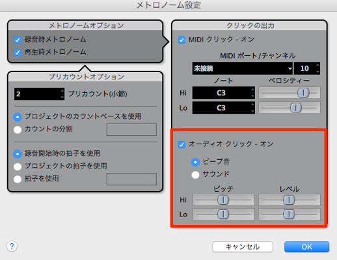Click the Hi ベロシティー slider handle

[x=303, y=93]
